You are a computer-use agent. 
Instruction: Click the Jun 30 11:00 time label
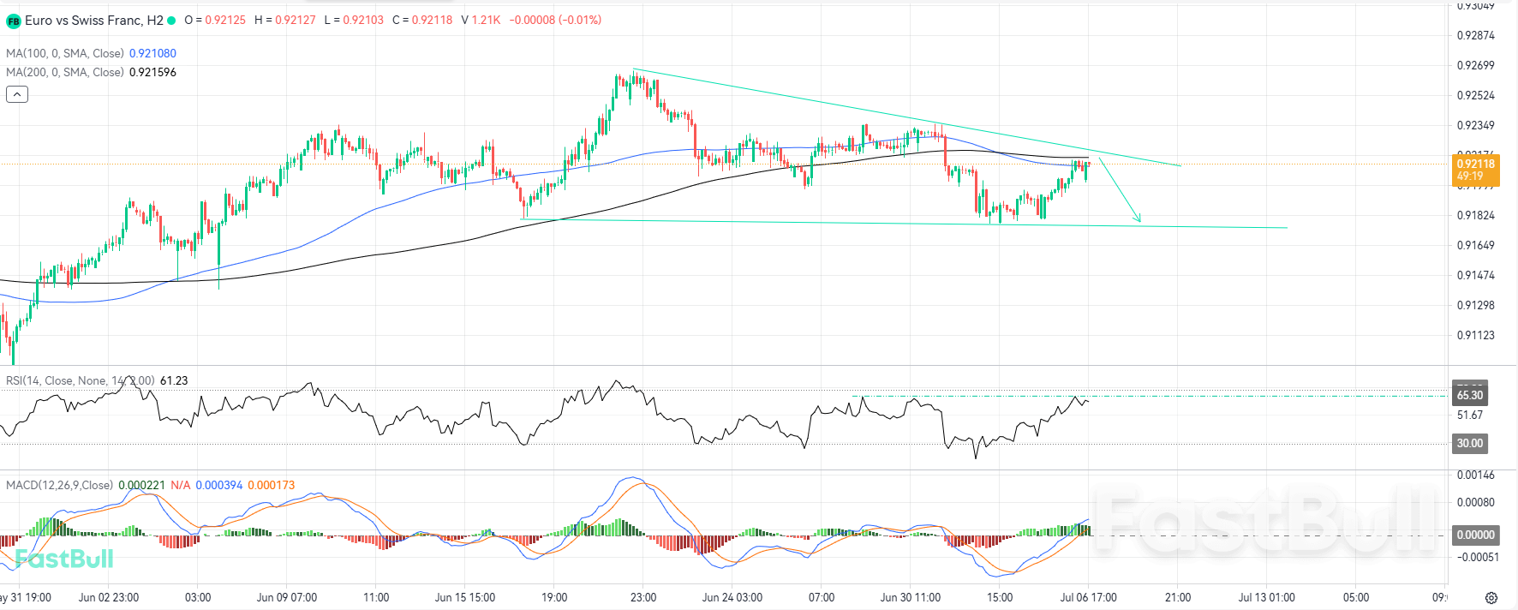[x=911, y=597]
